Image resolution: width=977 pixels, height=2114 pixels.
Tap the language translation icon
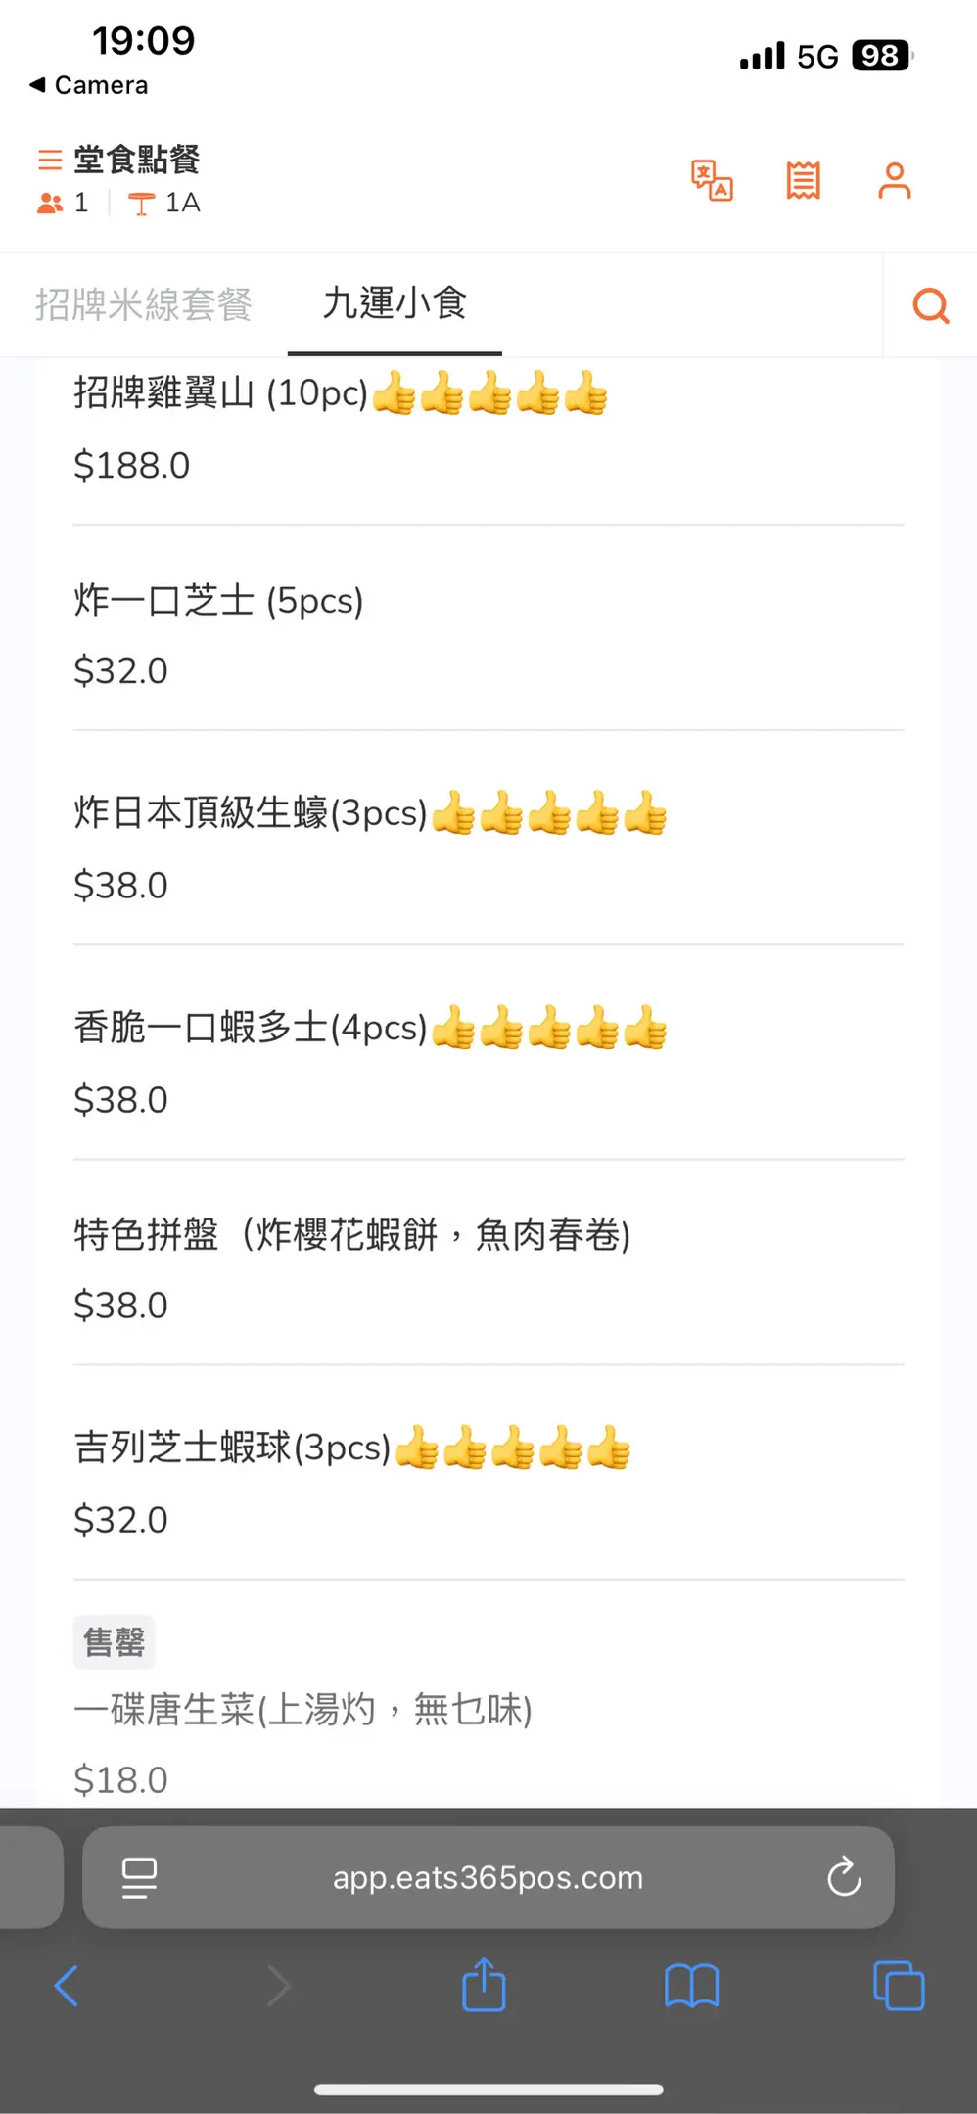coord(712,180)
